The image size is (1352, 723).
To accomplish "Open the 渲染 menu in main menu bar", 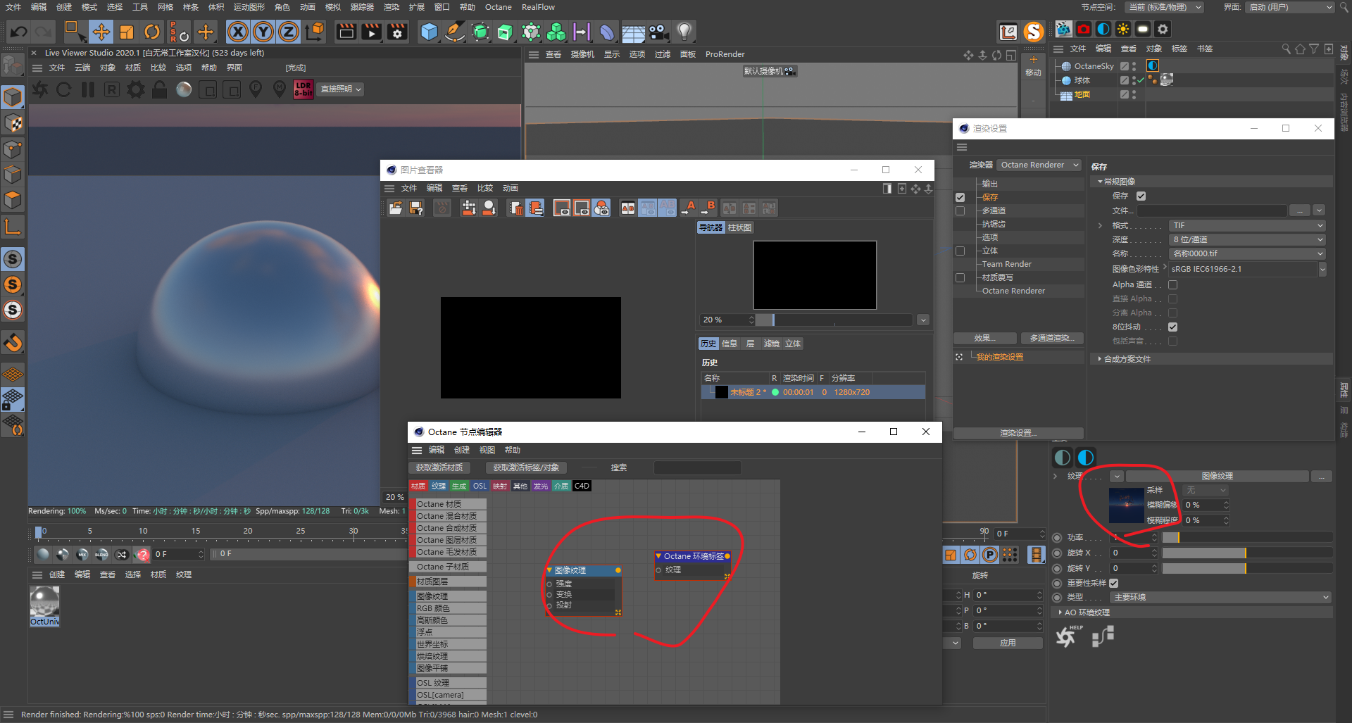I will (x=392, y=7).
